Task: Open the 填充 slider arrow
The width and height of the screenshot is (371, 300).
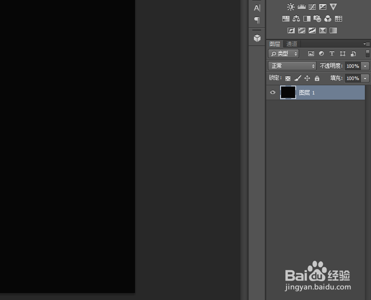Action: (365, 78)
